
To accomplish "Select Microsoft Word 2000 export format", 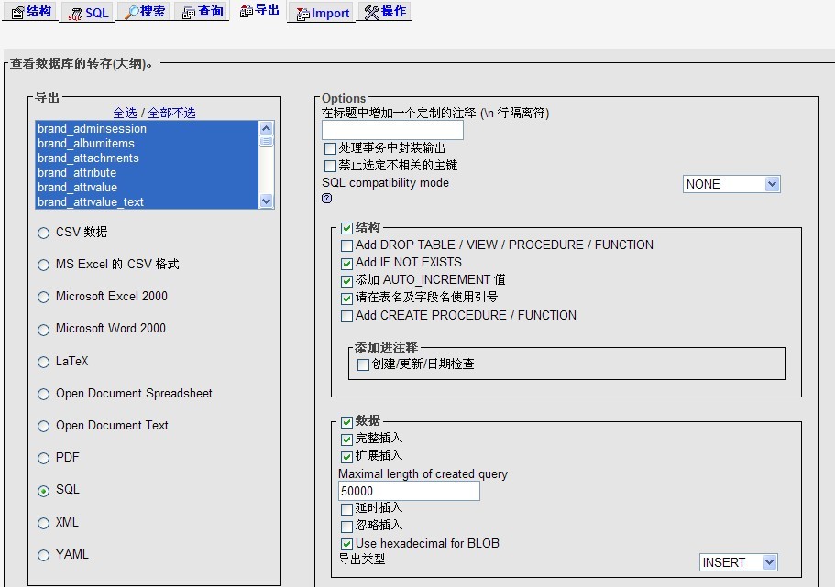I will coord(44,330).
